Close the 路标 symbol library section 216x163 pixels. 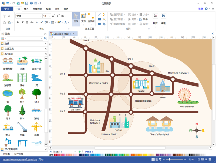[45, 44]
